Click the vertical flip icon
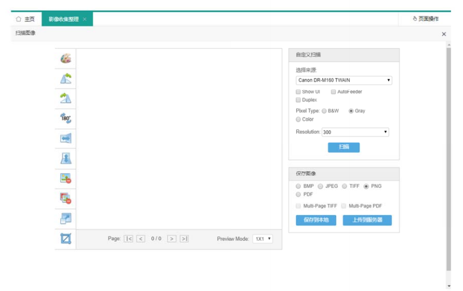The image size is (463, 291). tap(66, 158)
